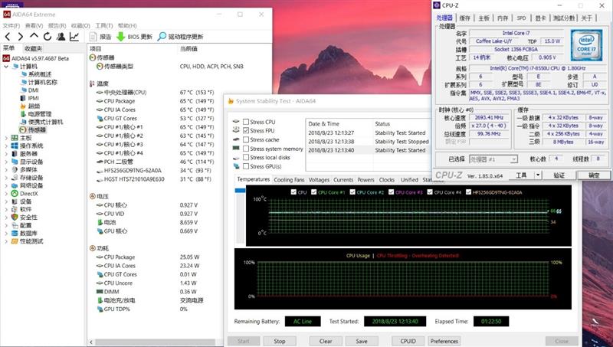Click the AIDA64 horizontal scrollbar thumb
The image size is (613, 347).
155,342
